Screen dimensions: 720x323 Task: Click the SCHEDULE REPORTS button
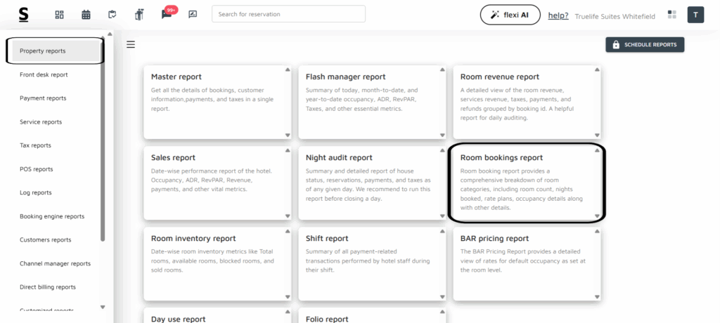click(645, 45)
